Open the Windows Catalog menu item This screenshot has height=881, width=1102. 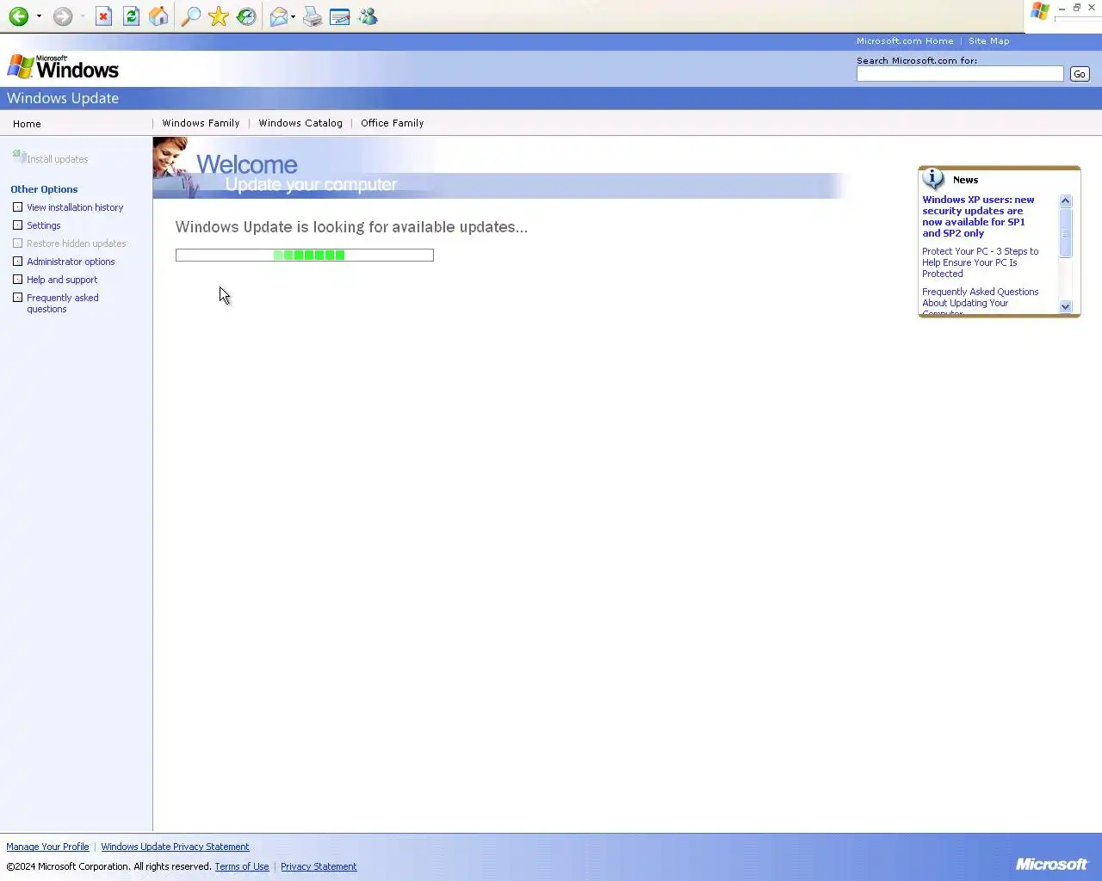click(x=300, y=123)
